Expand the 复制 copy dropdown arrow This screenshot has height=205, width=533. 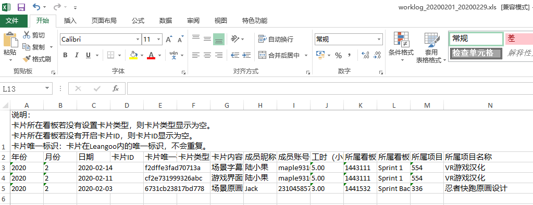pos(52,47)
